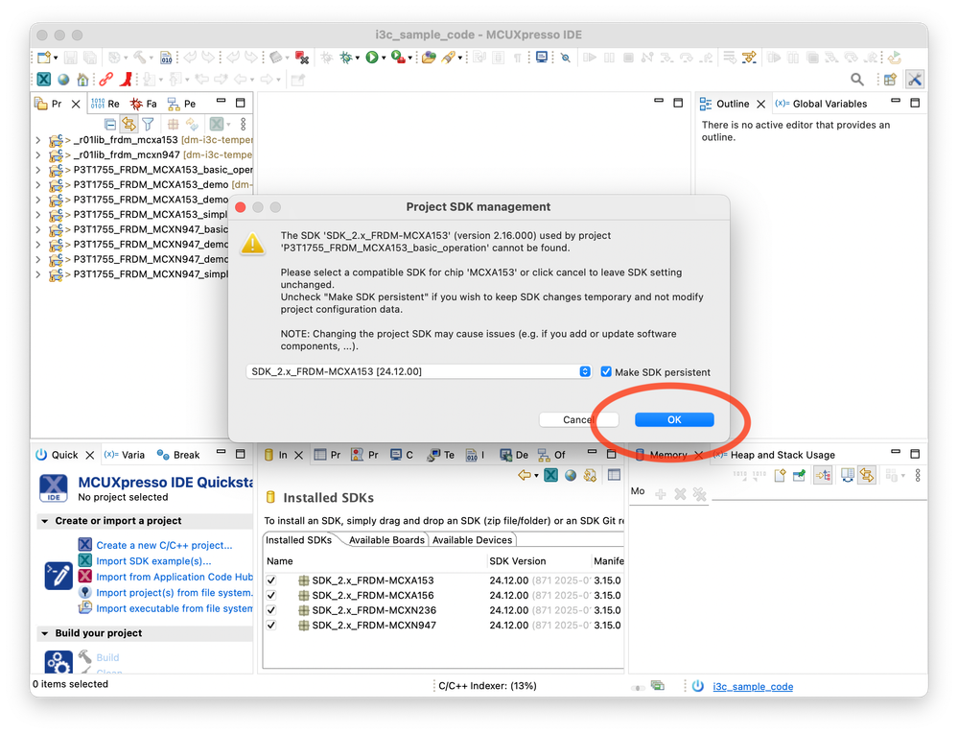The width and height of the screenshot is (958, 734).
Task: Click the pen highlighter toolbar icon
Action: (x=449, y=58)
